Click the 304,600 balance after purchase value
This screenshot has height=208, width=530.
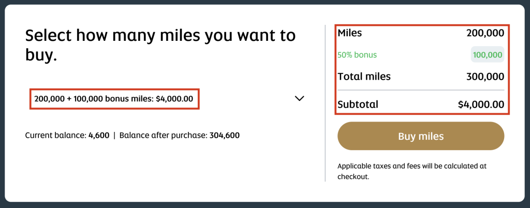tap(224, 136)
